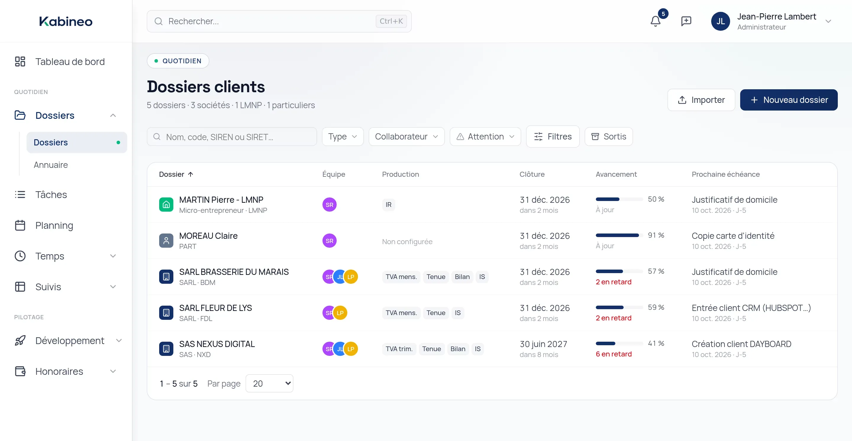Screen dimensions: 852x441
Task: Click the SAS NEXUS DIGITAL building icon
Action: click(166, 349)
